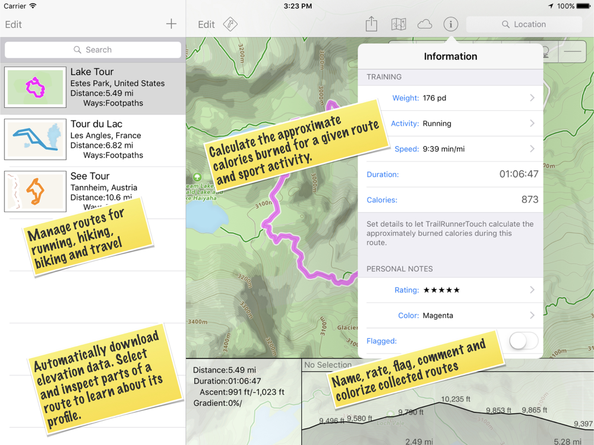Tap Les Angles, France text
The image size is (594, 445).
point(106,135)
